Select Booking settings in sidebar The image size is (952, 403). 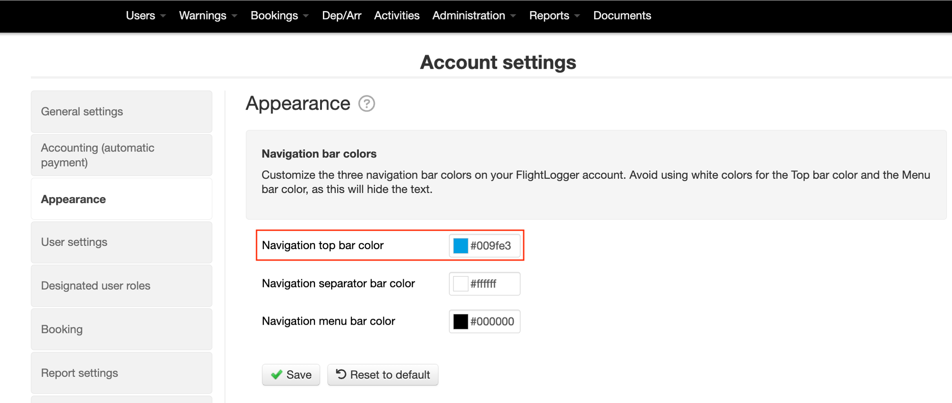coord(121,329)
